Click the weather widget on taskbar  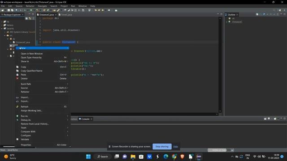[10, 157]
